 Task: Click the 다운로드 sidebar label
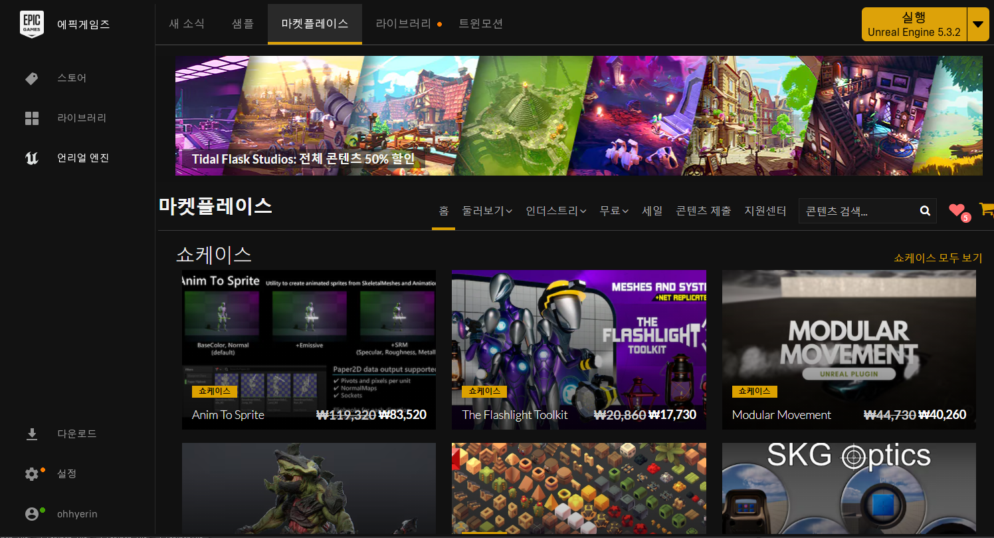77,434
